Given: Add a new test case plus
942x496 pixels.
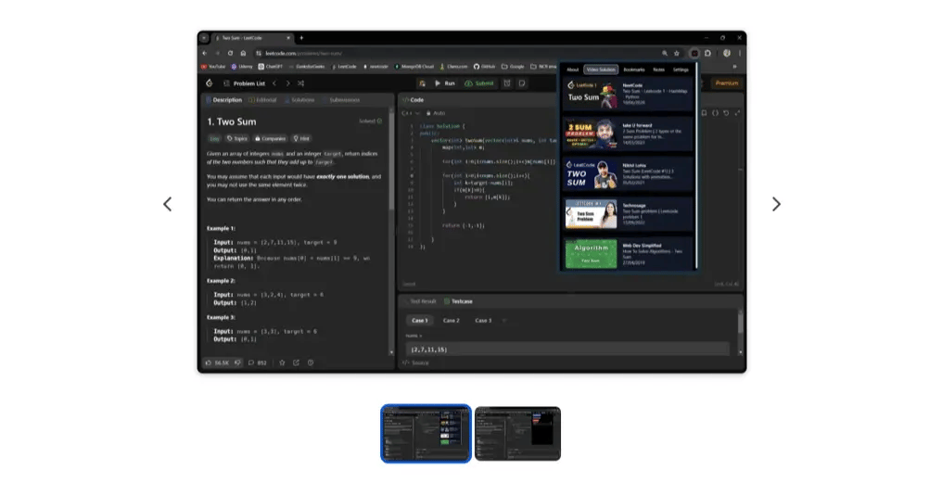Looking at the screenshot, I should [x=504, y=321].
